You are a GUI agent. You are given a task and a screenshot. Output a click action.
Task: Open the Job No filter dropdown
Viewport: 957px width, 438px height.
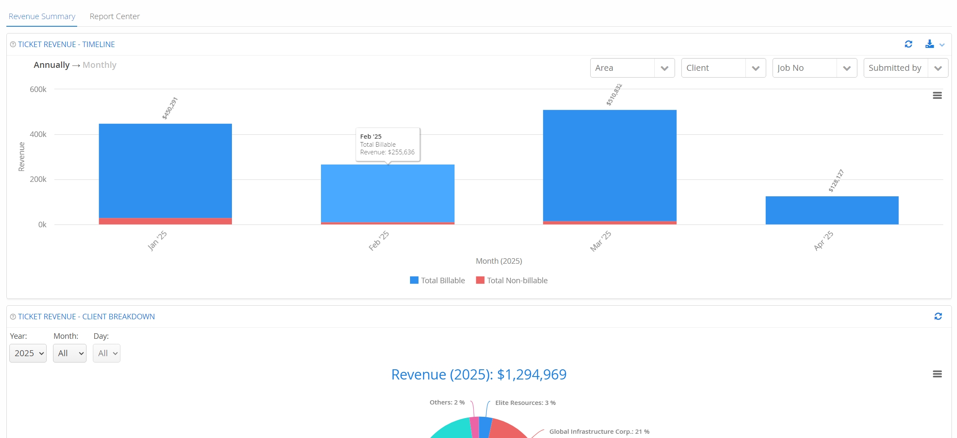coord(815,68)
